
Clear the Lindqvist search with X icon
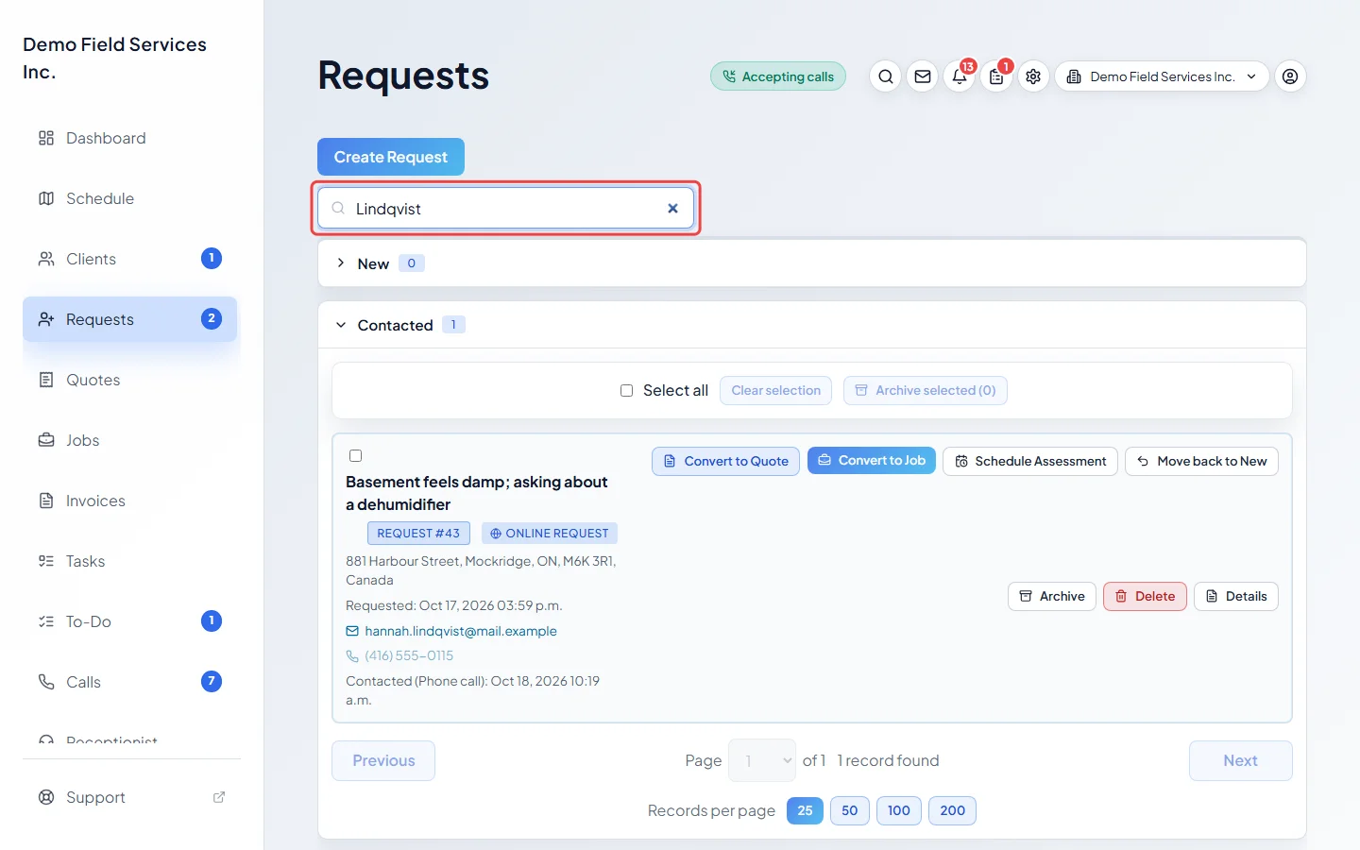pos(673,209)
